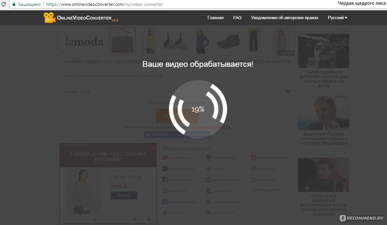Click the Facebook Нравится thumbs-up button
Image resolution: width=387 pixels, height=225 pixels.
164,135
